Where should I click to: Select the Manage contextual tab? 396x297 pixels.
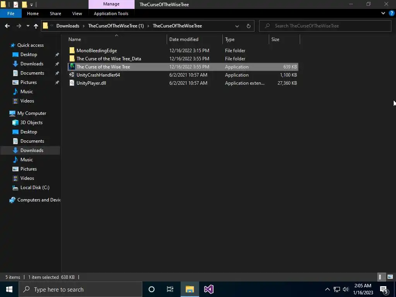[111, 4]
